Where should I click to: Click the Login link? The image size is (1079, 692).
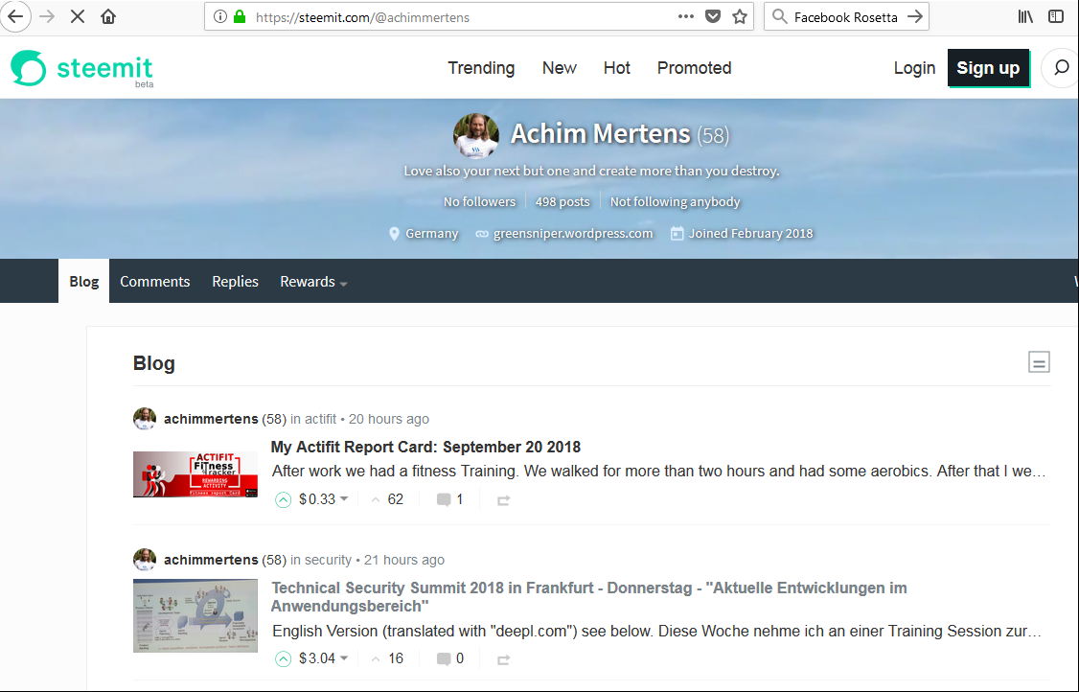(x=914, y=67)
